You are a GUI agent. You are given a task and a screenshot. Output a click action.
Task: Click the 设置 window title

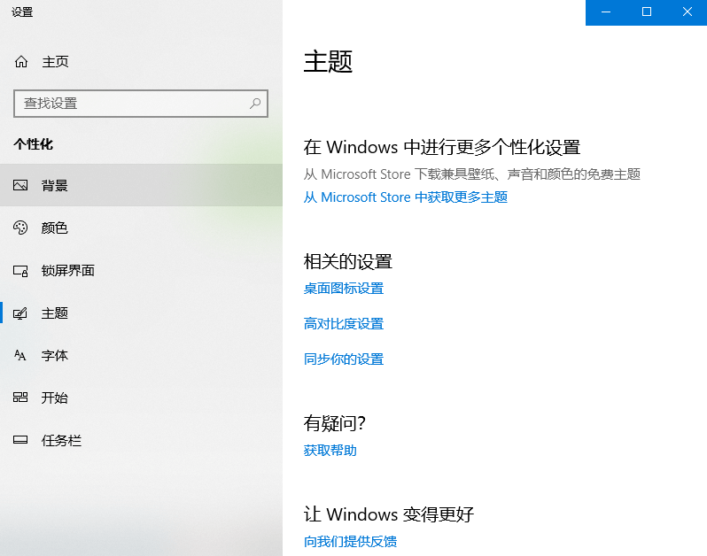(x=22, y=12)
